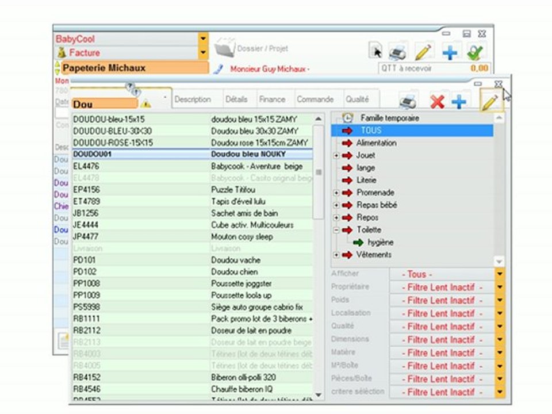Click the green checkmark validate icon

(x=475, y=52)
